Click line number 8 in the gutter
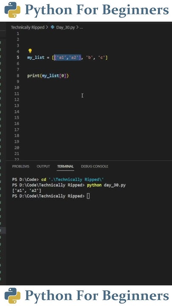 pyautogui.click(x=18, y=76)
